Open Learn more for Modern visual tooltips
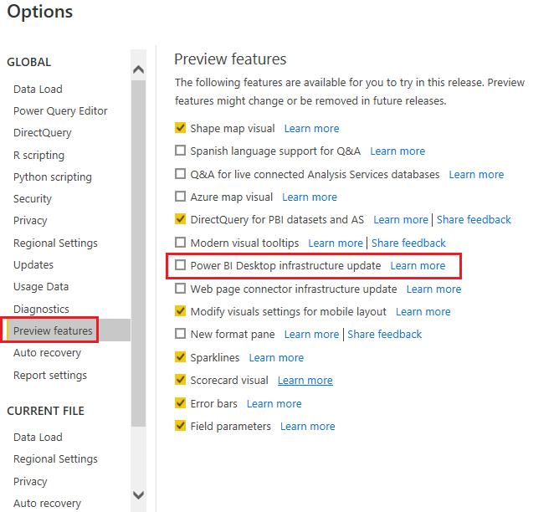Viewport: 559px width, 512px height. tap(336, 243)
